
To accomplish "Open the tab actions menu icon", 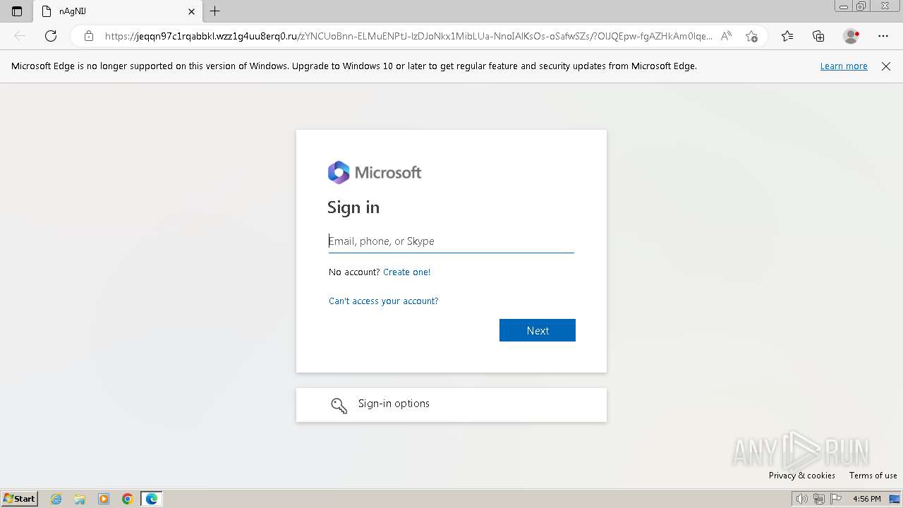I will coord(17,11).
